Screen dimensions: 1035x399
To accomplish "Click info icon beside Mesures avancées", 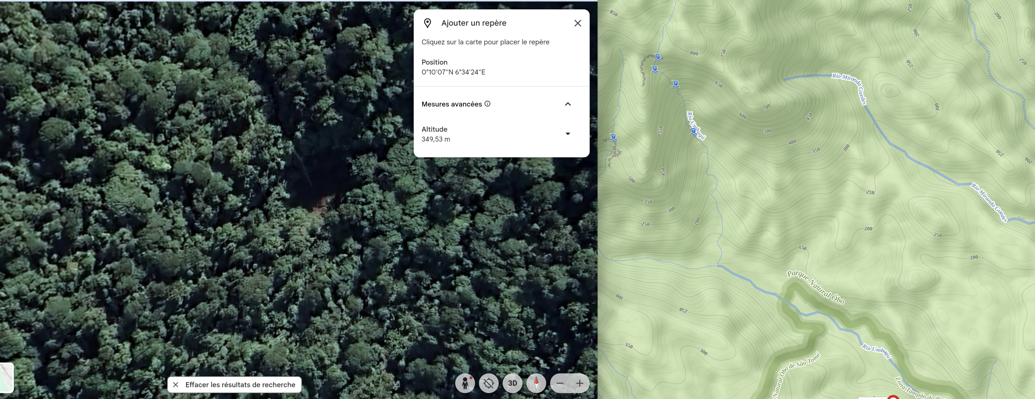I will 487,104.
